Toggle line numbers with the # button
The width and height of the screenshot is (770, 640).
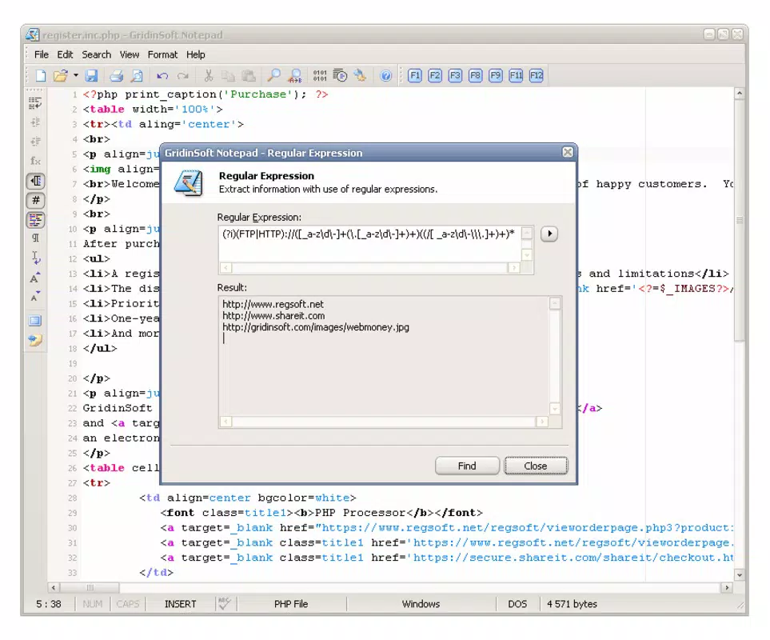point(35,200)
